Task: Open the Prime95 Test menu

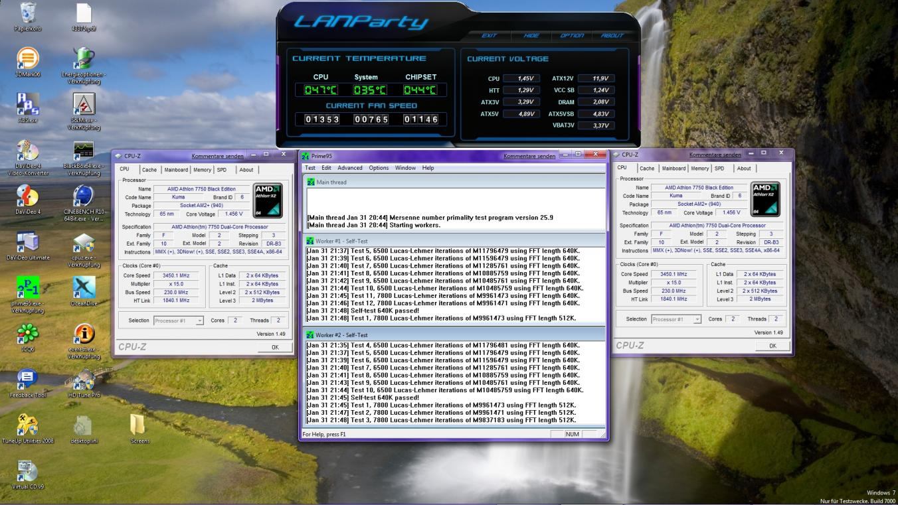Action: (x=310, y=168)
